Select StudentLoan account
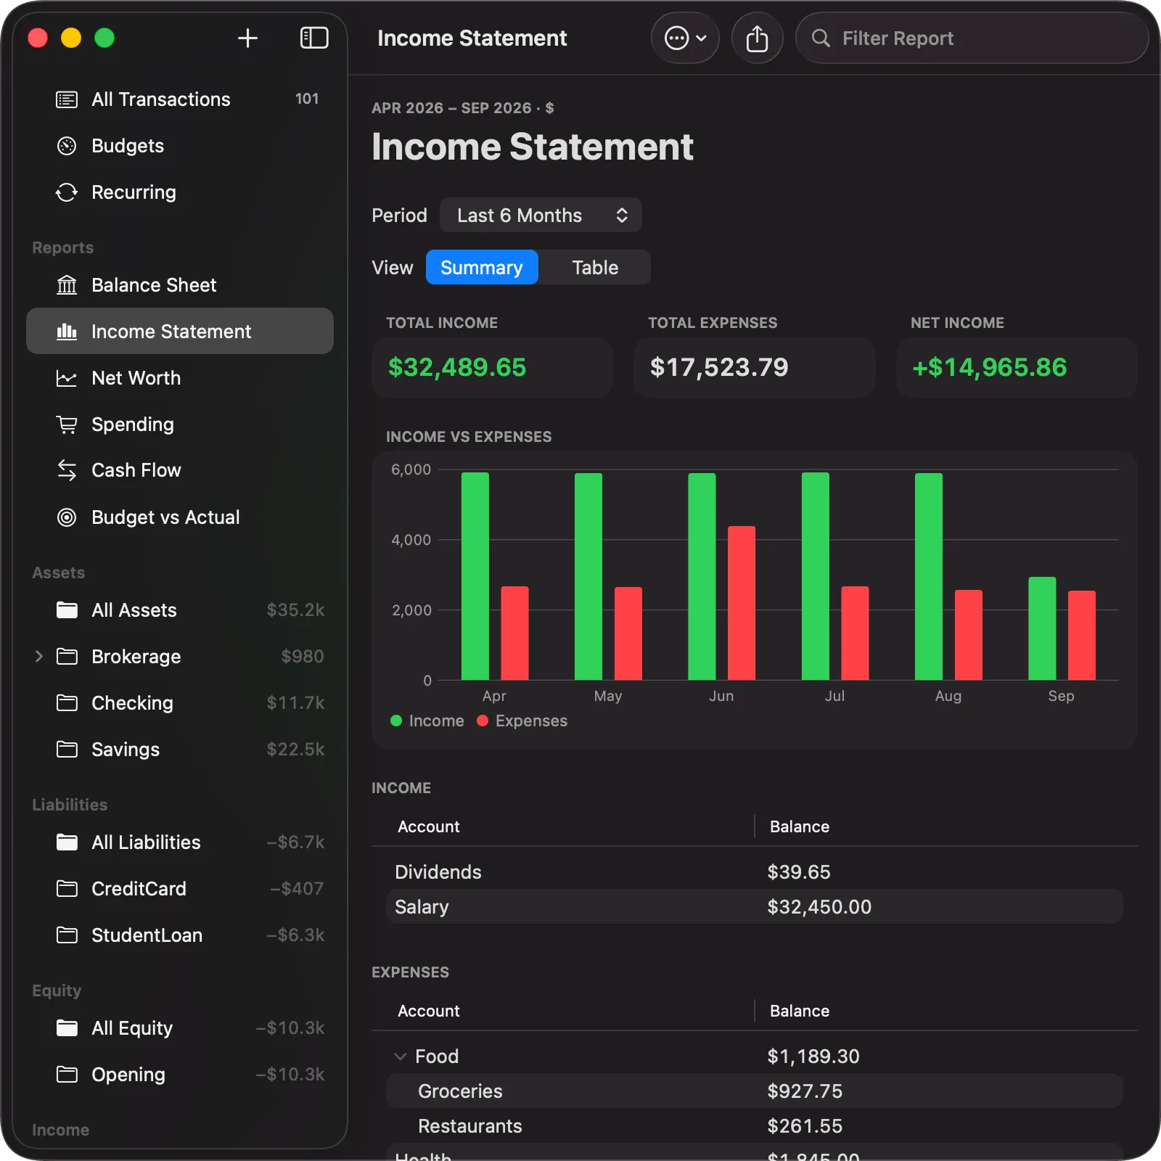This screenshot has height=1161, width=1161. point(180,935)
